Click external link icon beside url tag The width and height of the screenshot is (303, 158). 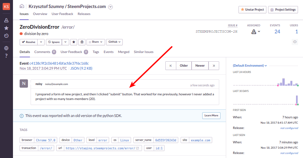coord(138,148)
